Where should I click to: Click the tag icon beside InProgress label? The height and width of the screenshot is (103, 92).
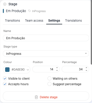tap(29, 11)
